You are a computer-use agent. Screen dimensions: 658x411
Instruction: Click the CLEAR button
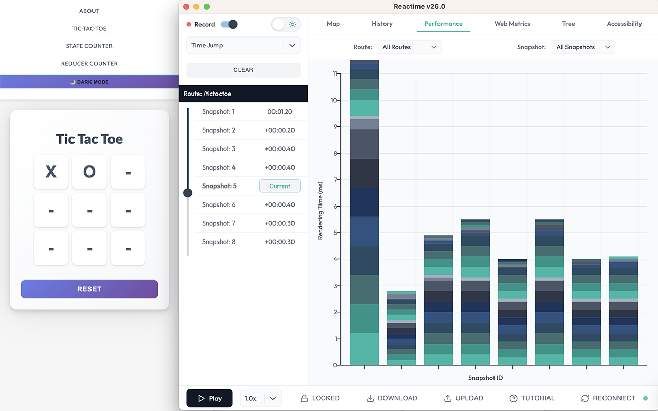pyautogui.click(x=243, y=70)
